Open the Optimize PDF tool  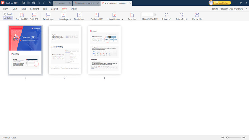[x=97, y=15]
